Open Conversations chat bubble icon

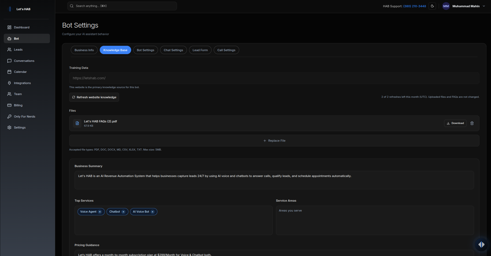[x=9, y=61]
